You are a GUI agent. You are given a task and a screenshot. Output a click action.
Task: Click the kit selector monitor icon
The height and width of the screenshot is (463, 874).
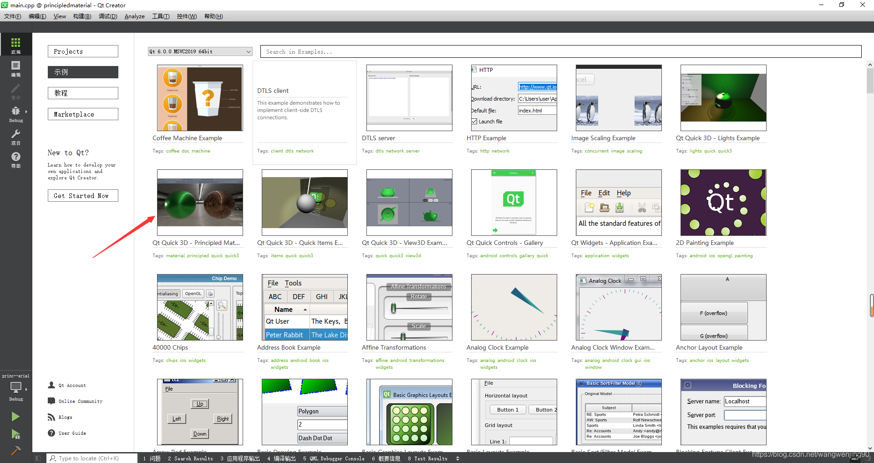[x=15, y=387]
